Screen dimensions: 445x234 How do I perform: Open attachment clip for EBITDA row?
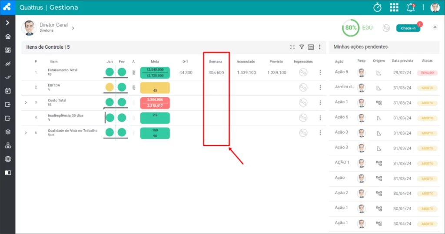click(x=134, y=88)
